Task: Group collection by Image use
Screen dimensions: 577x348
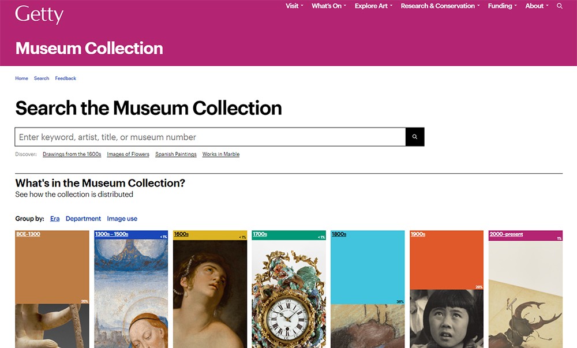Action: tap(122, 219)
